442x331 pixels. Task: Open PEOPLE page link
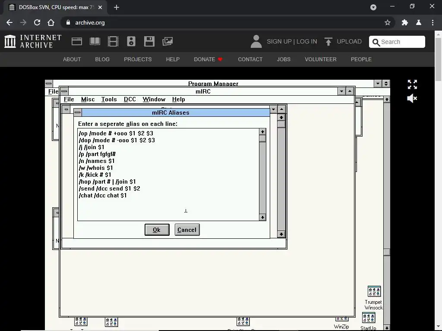pos(361,59)
